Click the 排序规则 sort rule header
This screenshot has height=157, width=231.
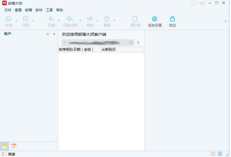[78, 50]
